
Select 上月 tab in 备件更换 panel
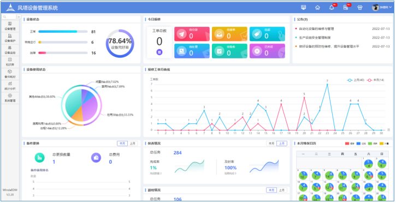133,143
